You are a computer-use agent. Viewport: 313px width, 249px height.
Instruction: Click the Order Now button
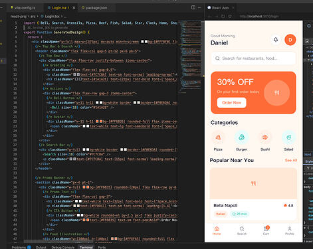click(x=231, y=103)
